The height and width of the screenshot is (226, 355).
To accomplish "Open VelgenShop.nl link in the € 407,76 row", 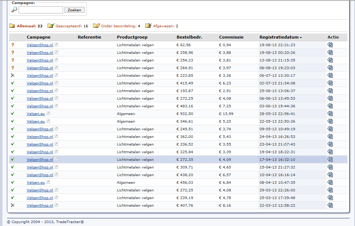I will point(40,205).
